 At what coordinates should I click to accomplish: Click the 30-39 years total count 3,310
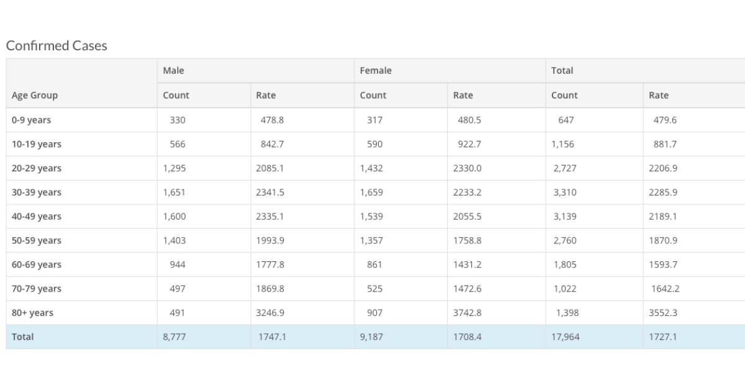click(x=565, y=192)
